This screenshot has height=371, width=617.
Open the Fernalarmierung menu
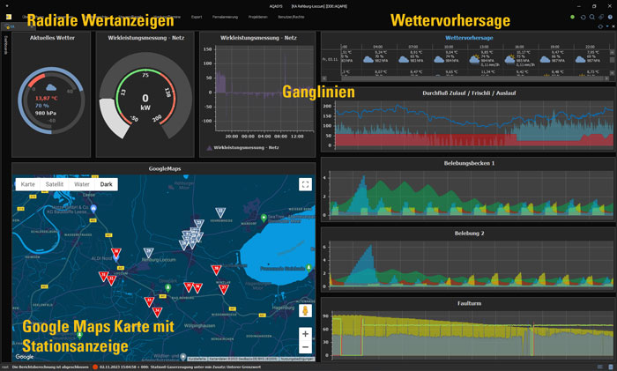coord(225,17)
